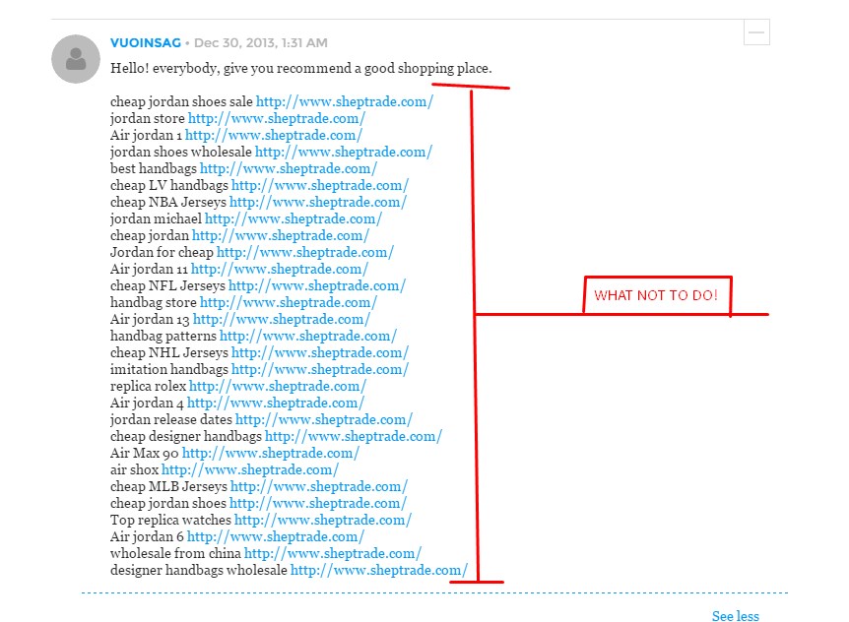The image size is (849, 622).
Task: Follow the 'handbag patterns' link
Action: [308, 337]
